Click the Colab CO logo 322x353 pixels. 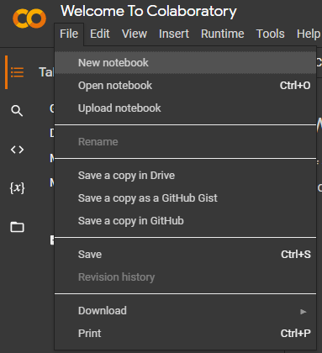(x=29, y=18)
